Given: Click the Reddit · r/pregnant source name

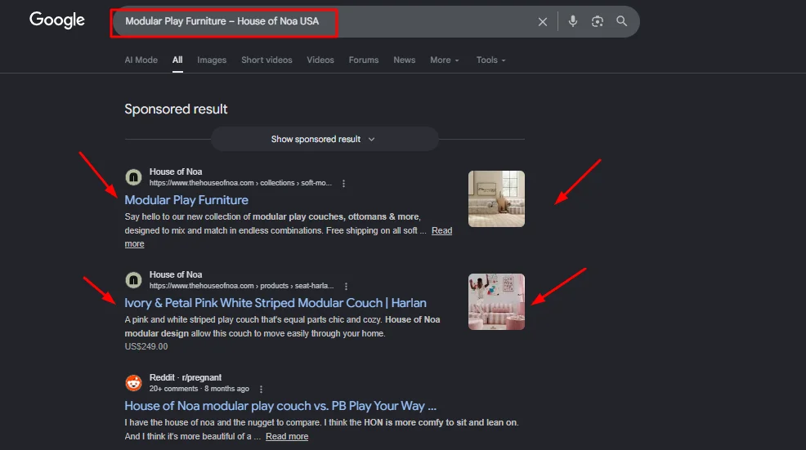Looking at the screenshot, I should (x=186, y=377).
